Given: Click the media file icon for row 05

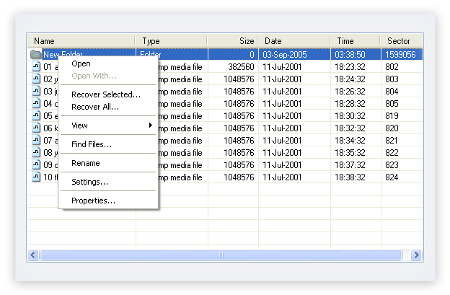Looking at the screenshot, I should coord(36,115).
